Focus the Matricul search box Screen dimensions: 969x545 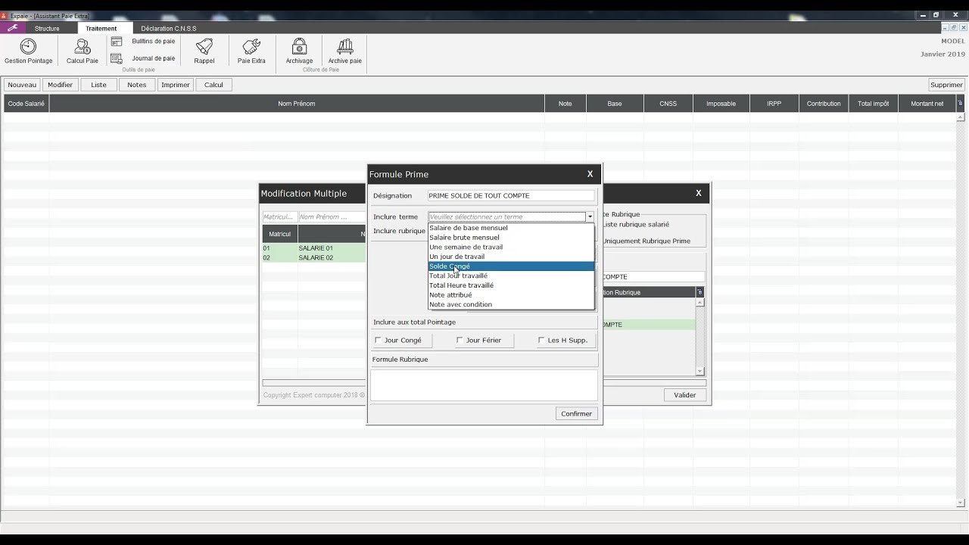point(279,217)
